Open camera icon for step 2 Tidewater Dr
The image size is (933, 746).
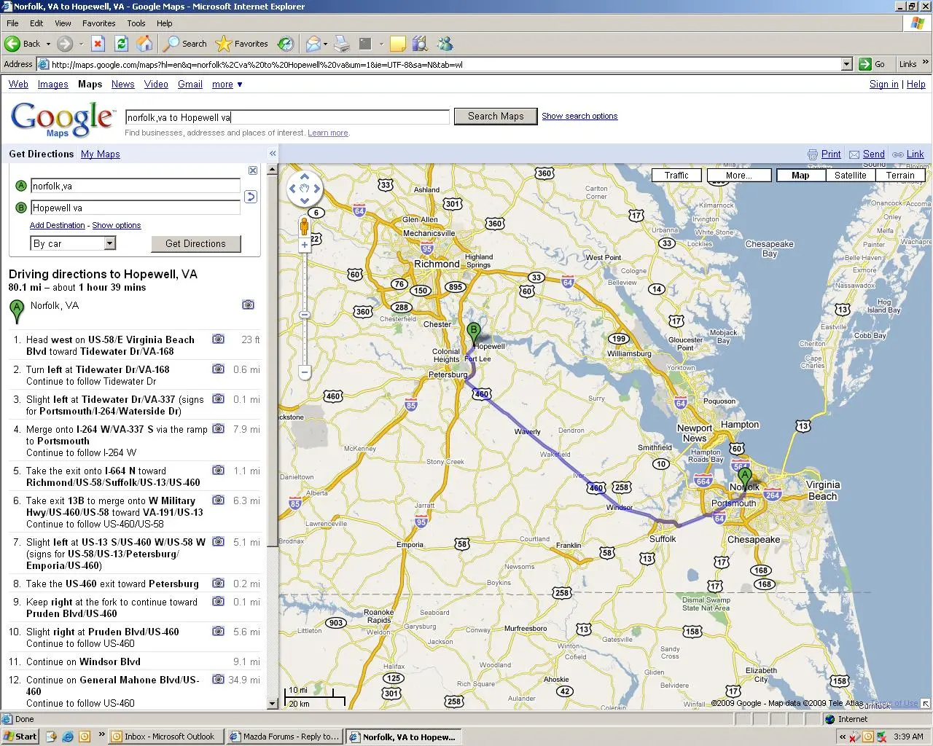[218, 369]
